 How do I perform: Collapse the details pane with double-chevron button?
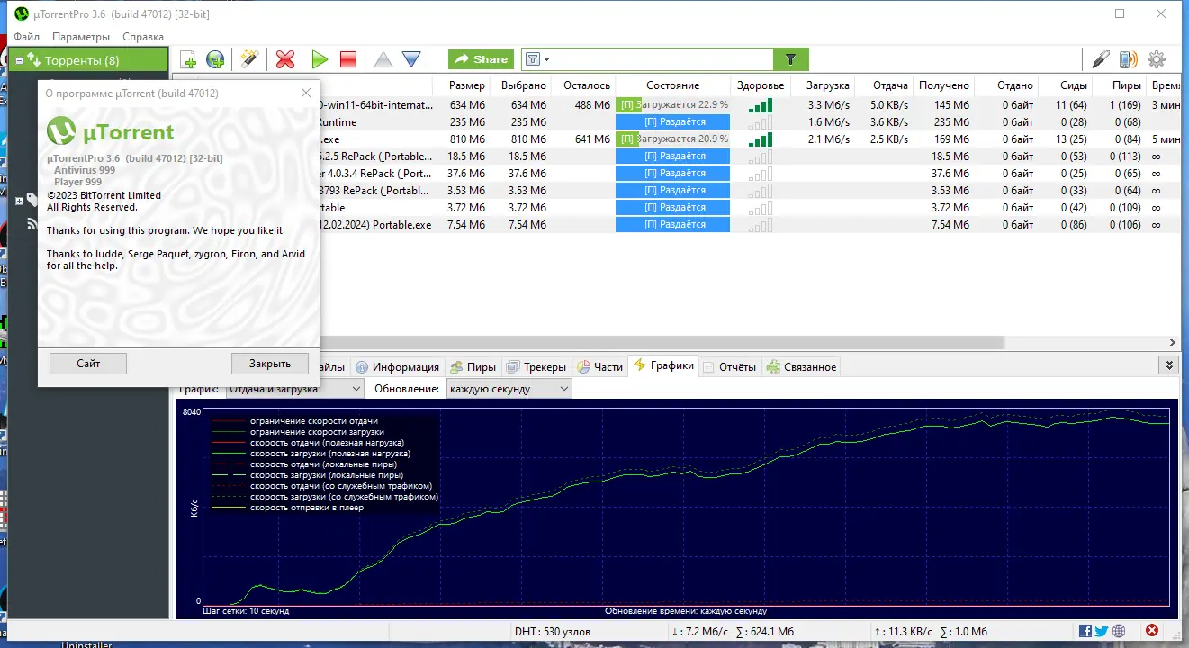coord(1169,365)
